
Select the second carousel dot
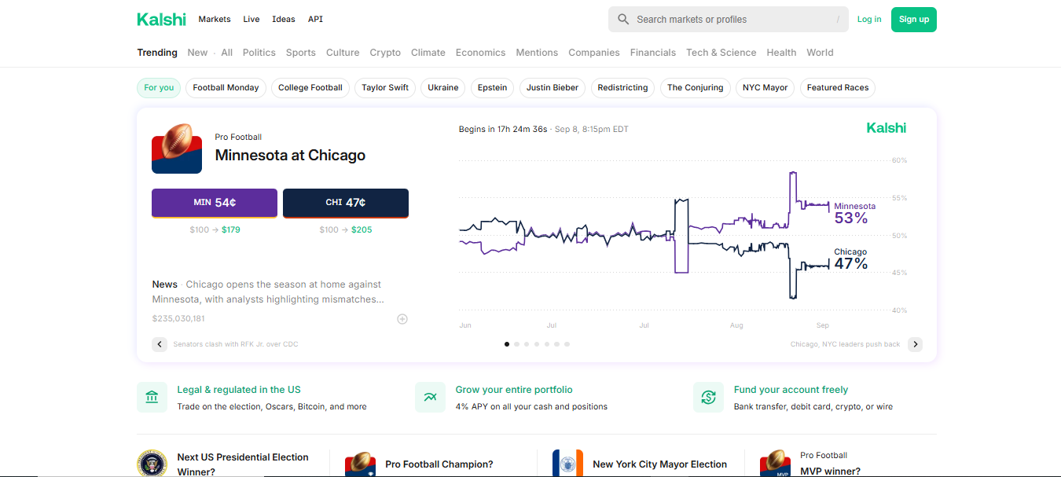[x=517, y=344]
